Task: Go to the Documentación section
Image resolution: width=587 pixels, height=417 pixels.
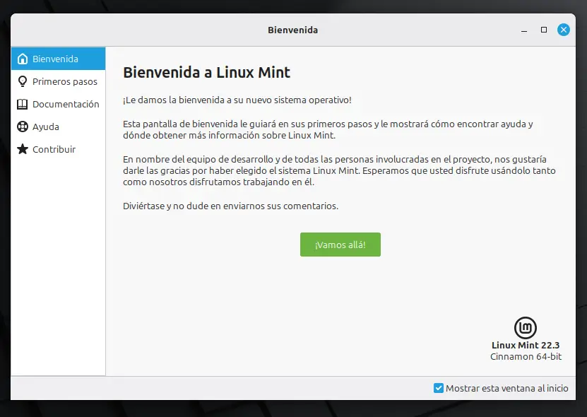Action: tap(66, 104)
